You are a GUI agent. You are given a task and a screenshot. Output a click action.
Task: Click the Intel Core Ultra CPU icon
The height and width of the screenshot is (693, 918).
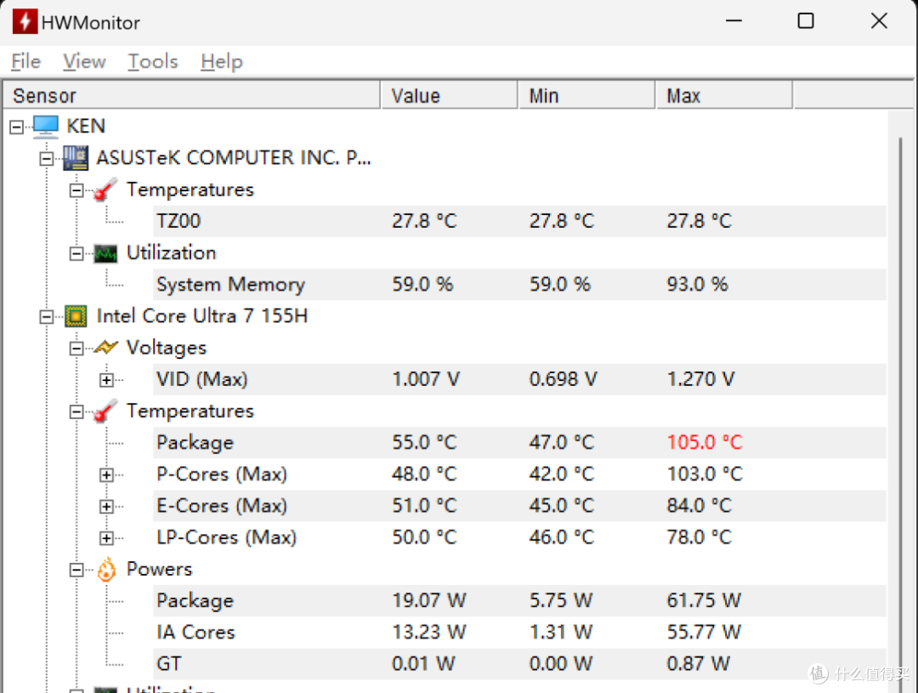76,316
